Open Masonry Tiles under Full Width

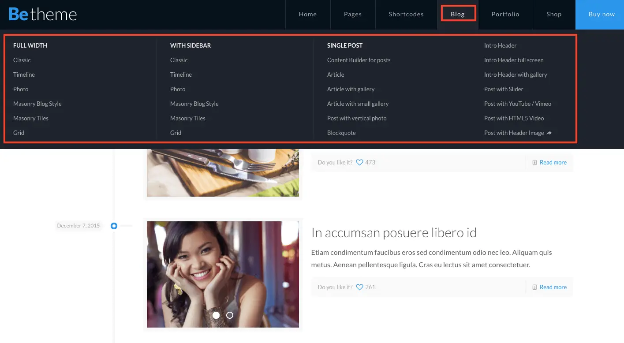click(x=31, y=118)
